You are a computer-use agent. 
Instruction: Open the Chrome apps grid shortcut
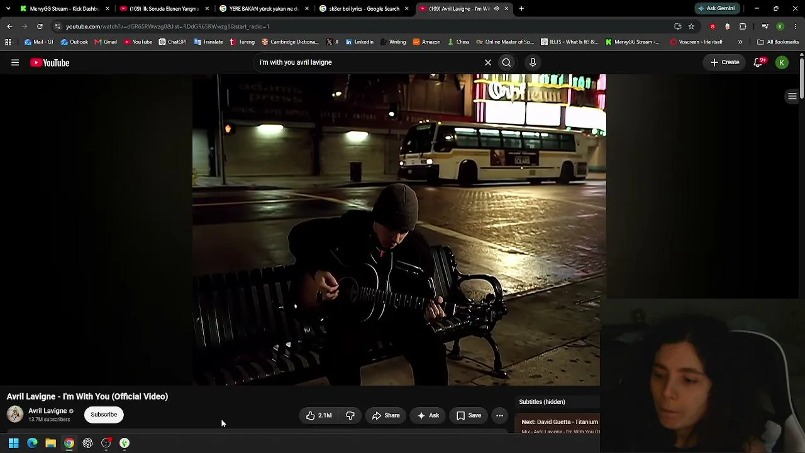(8, 42)
